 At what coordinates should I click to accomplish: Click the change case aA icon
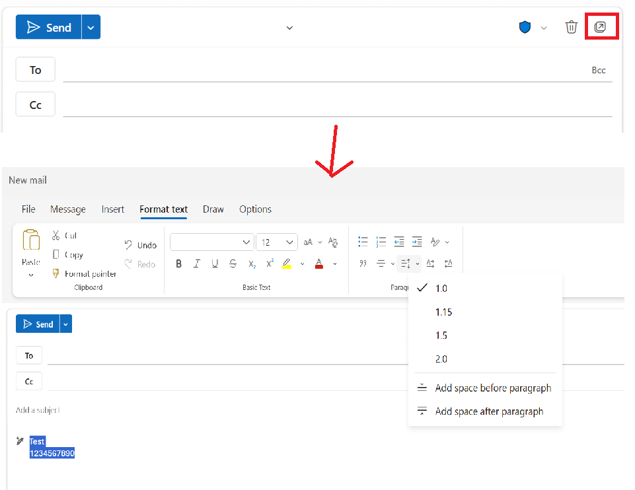coord(308,242)
